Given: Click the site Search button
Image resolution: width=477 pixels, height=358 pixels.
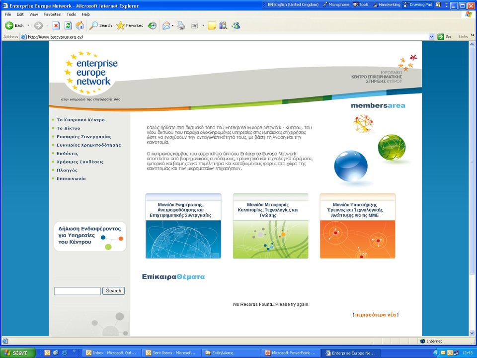Looking at the screenshot, I should (113, 291).
